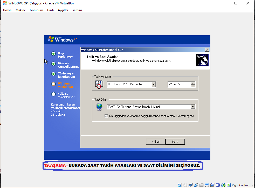Image resolution: width=255 pixels, height=188 pixels.
Task: Open the Dosya menu
Action: [7, 10]
